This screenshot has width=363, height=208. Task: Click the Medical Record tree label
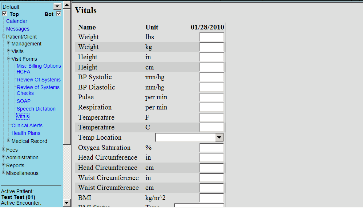tap(29, 141)
